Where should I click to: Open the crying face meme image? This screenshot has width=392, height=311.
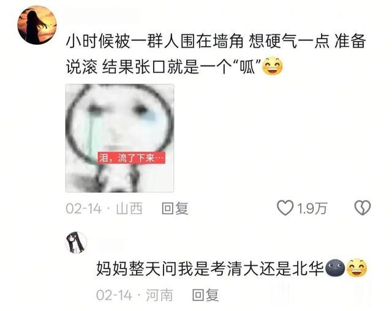tap(119, 138)
